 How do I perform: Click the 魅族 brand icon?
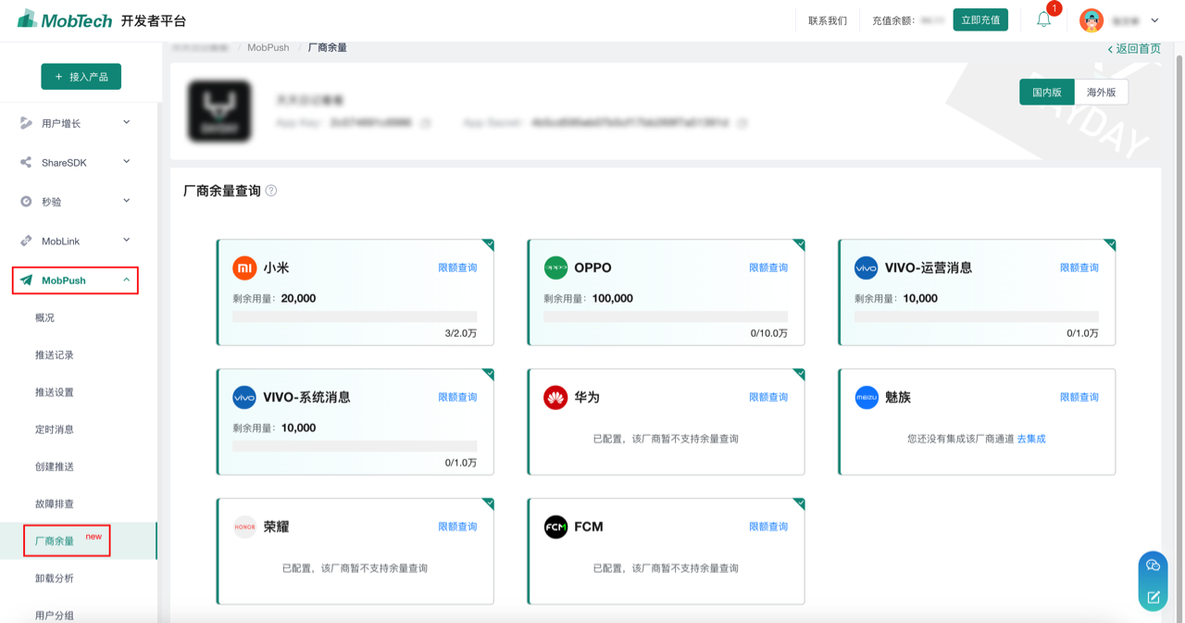pyautogui.click(x=866, y=397)
